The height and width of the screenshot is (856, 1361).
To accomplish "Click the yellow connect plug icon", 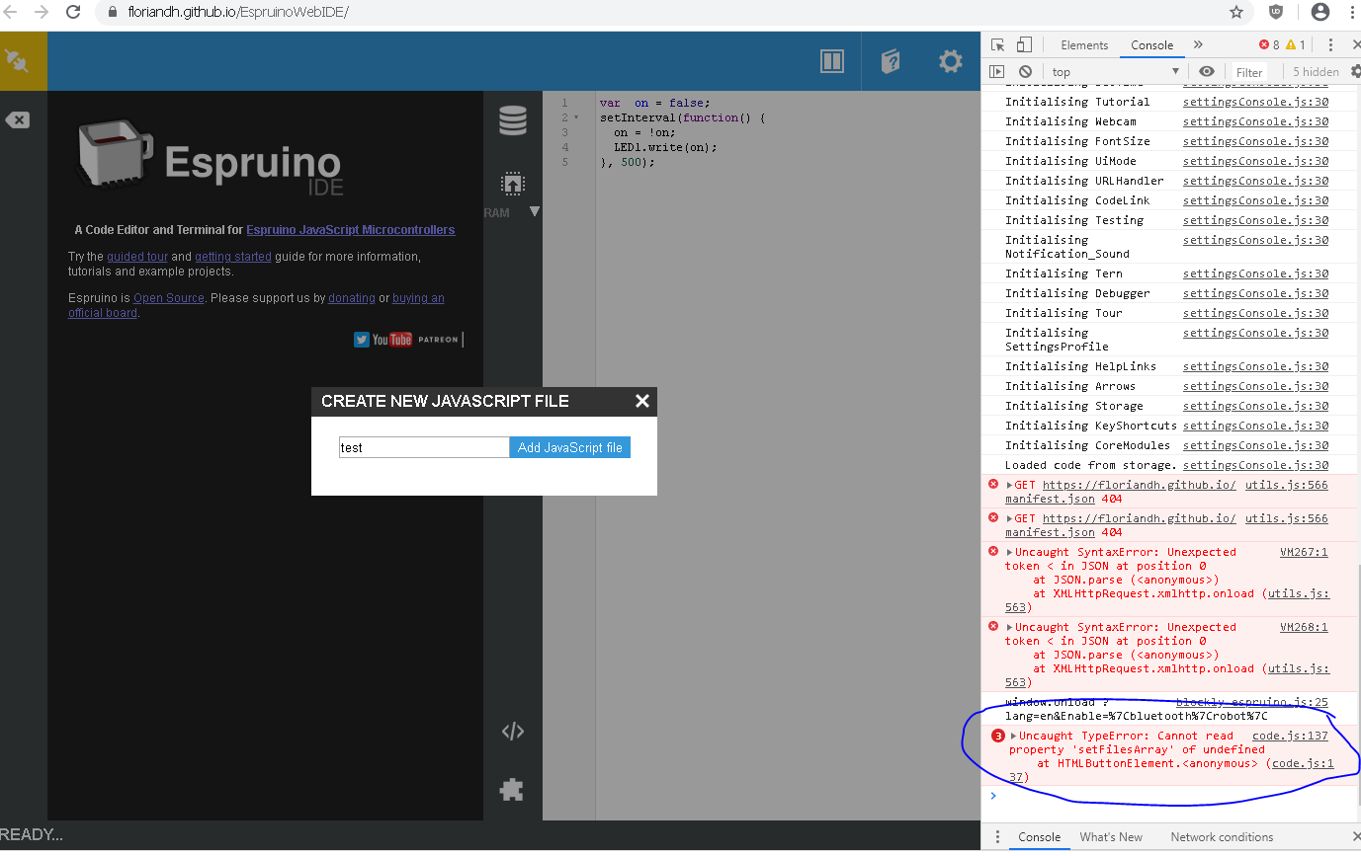I will click(x=18, y=61).
